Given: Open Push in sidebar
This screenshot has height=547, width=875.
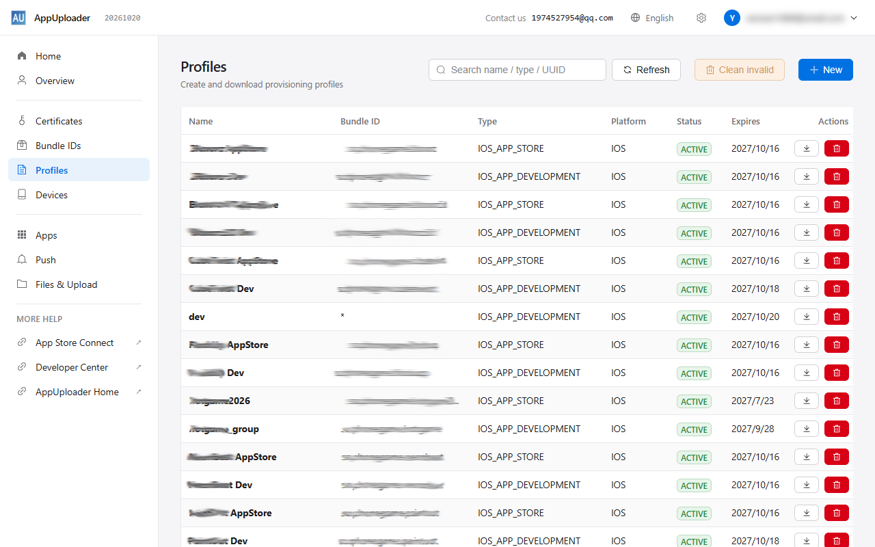Looking at the screenshot, I should pyautogui.click(x=79, y=260).
